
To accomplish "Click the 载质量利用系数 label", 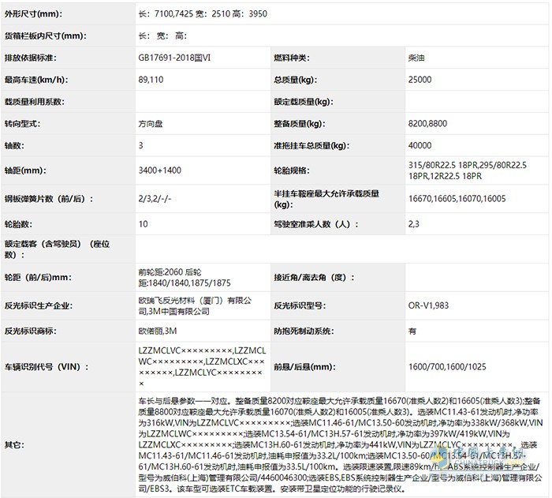I will [x=34, y=102].
